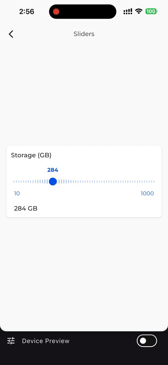The height and width of the screenshot is (365, 168).
Task: Tap the Sliders page title
Action: 84,34
